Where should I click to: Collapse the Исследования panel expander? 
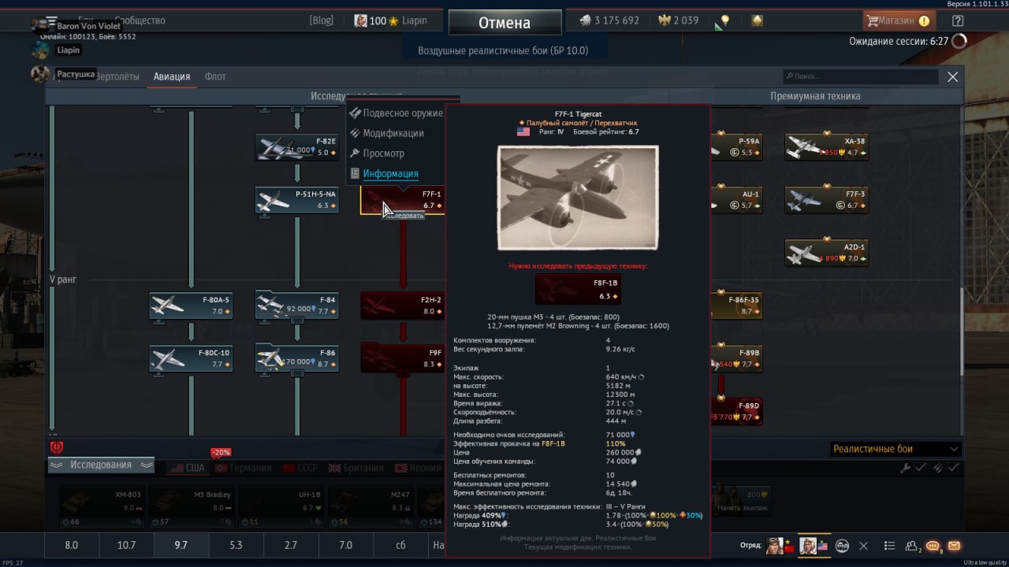pos(101,465)
